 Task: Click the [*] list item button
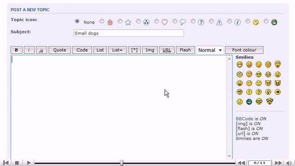point(134,50)
